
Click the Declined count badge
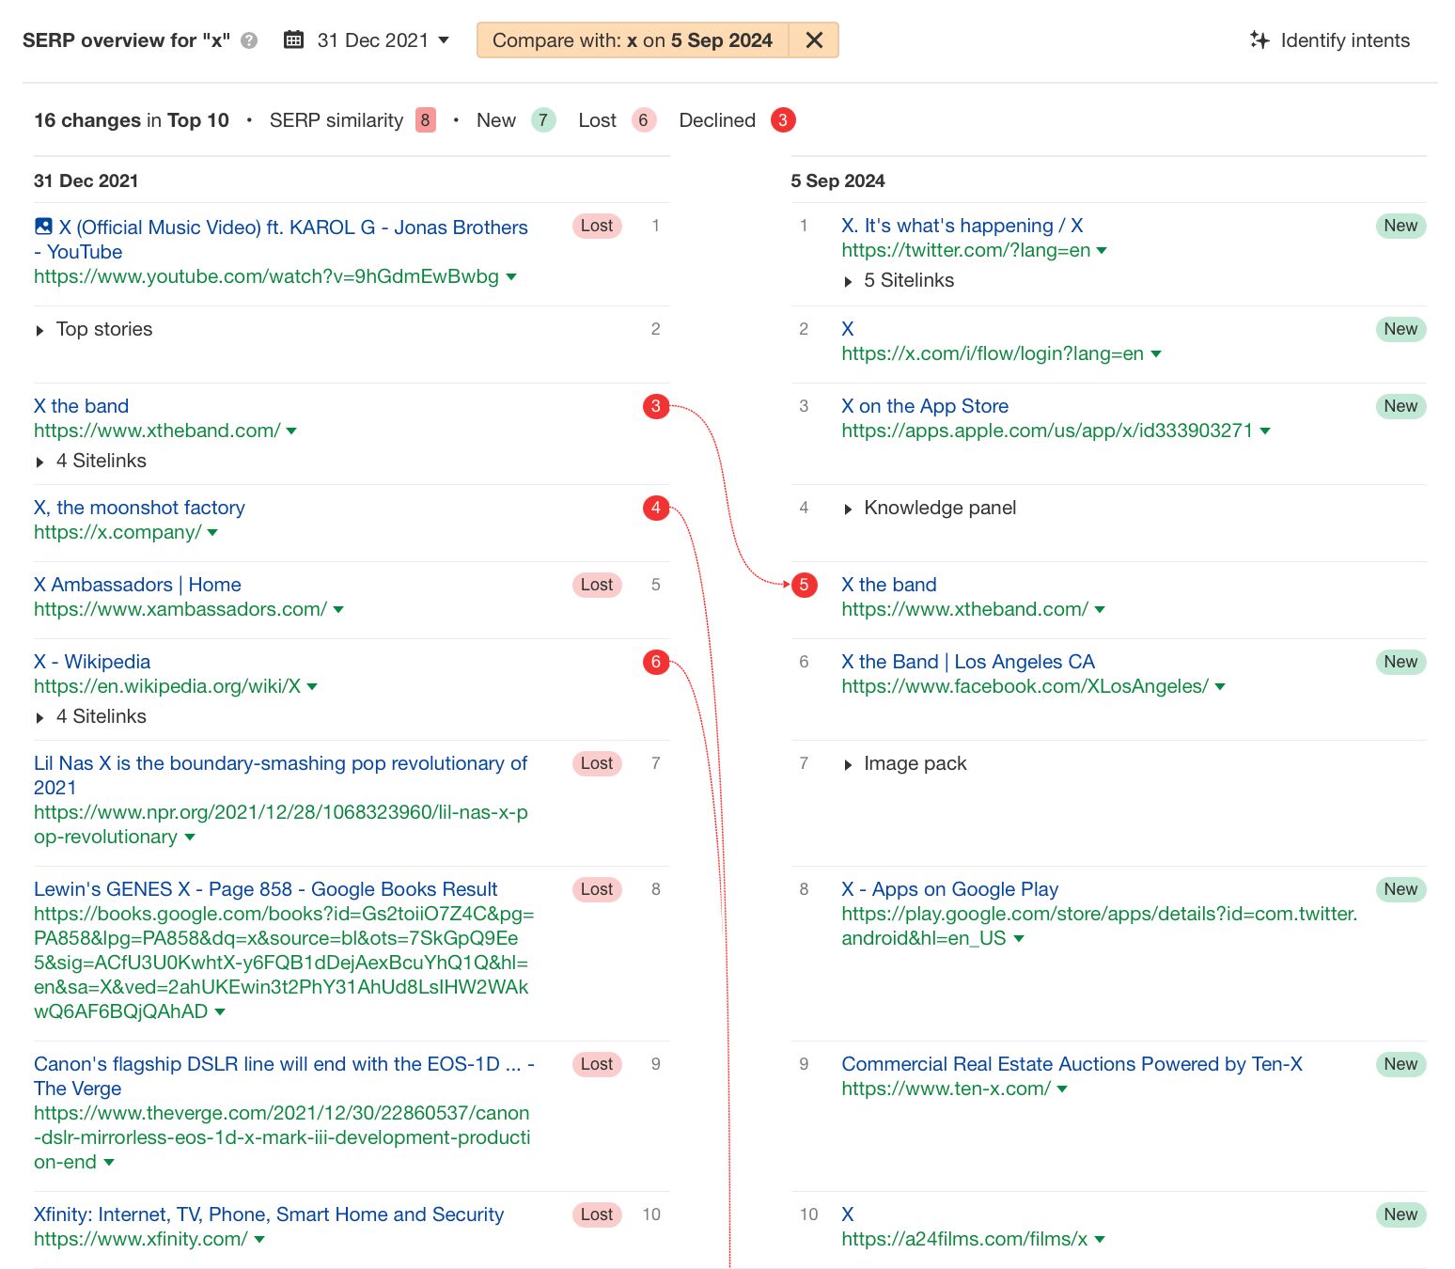pos(782,119)
